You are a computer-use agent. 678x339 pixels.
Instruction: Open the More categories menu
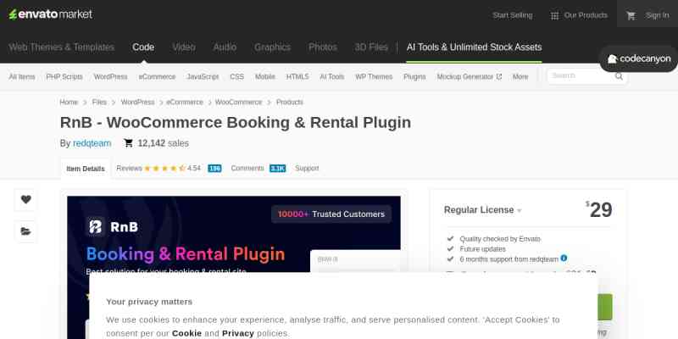coord(520,76)
